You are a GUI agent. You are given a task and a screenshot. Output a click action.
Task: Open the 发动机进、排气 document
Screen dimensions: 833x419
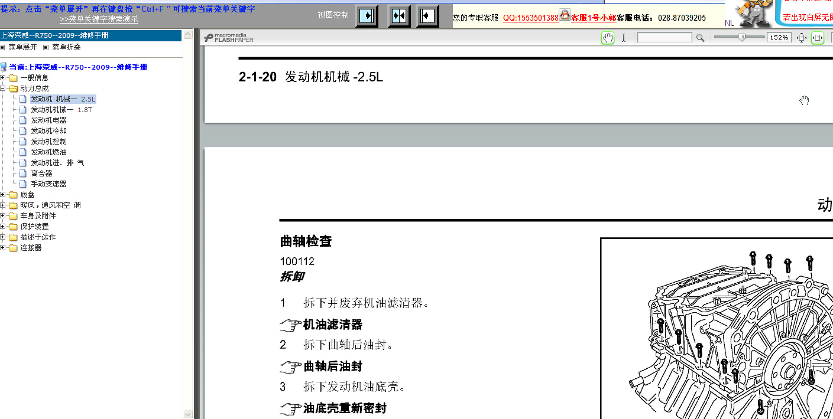click(x=57, y=163)
